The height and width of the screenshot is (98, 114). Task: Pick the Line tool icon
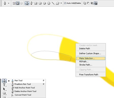pos(53,3)
